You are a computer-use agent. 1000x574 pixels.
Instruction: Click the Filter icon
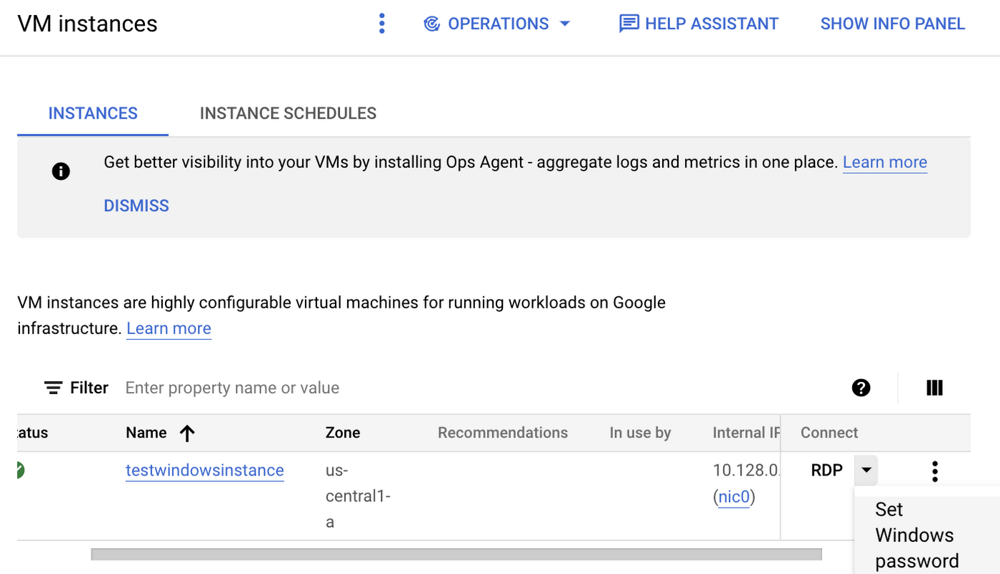coord(53,388)
